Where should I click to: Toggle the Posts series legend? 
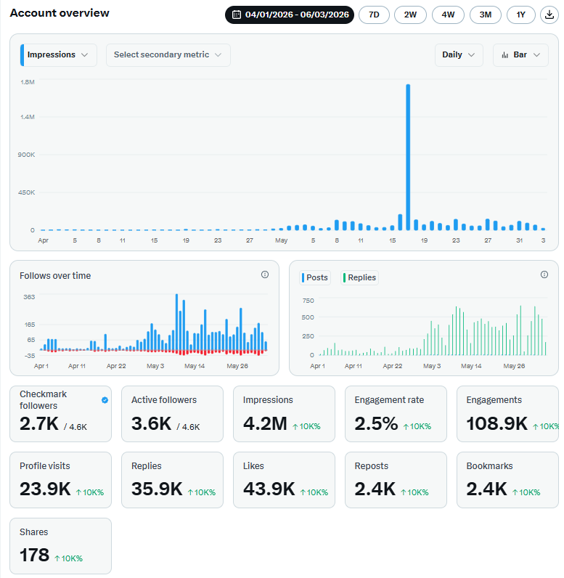pos(315,277)
